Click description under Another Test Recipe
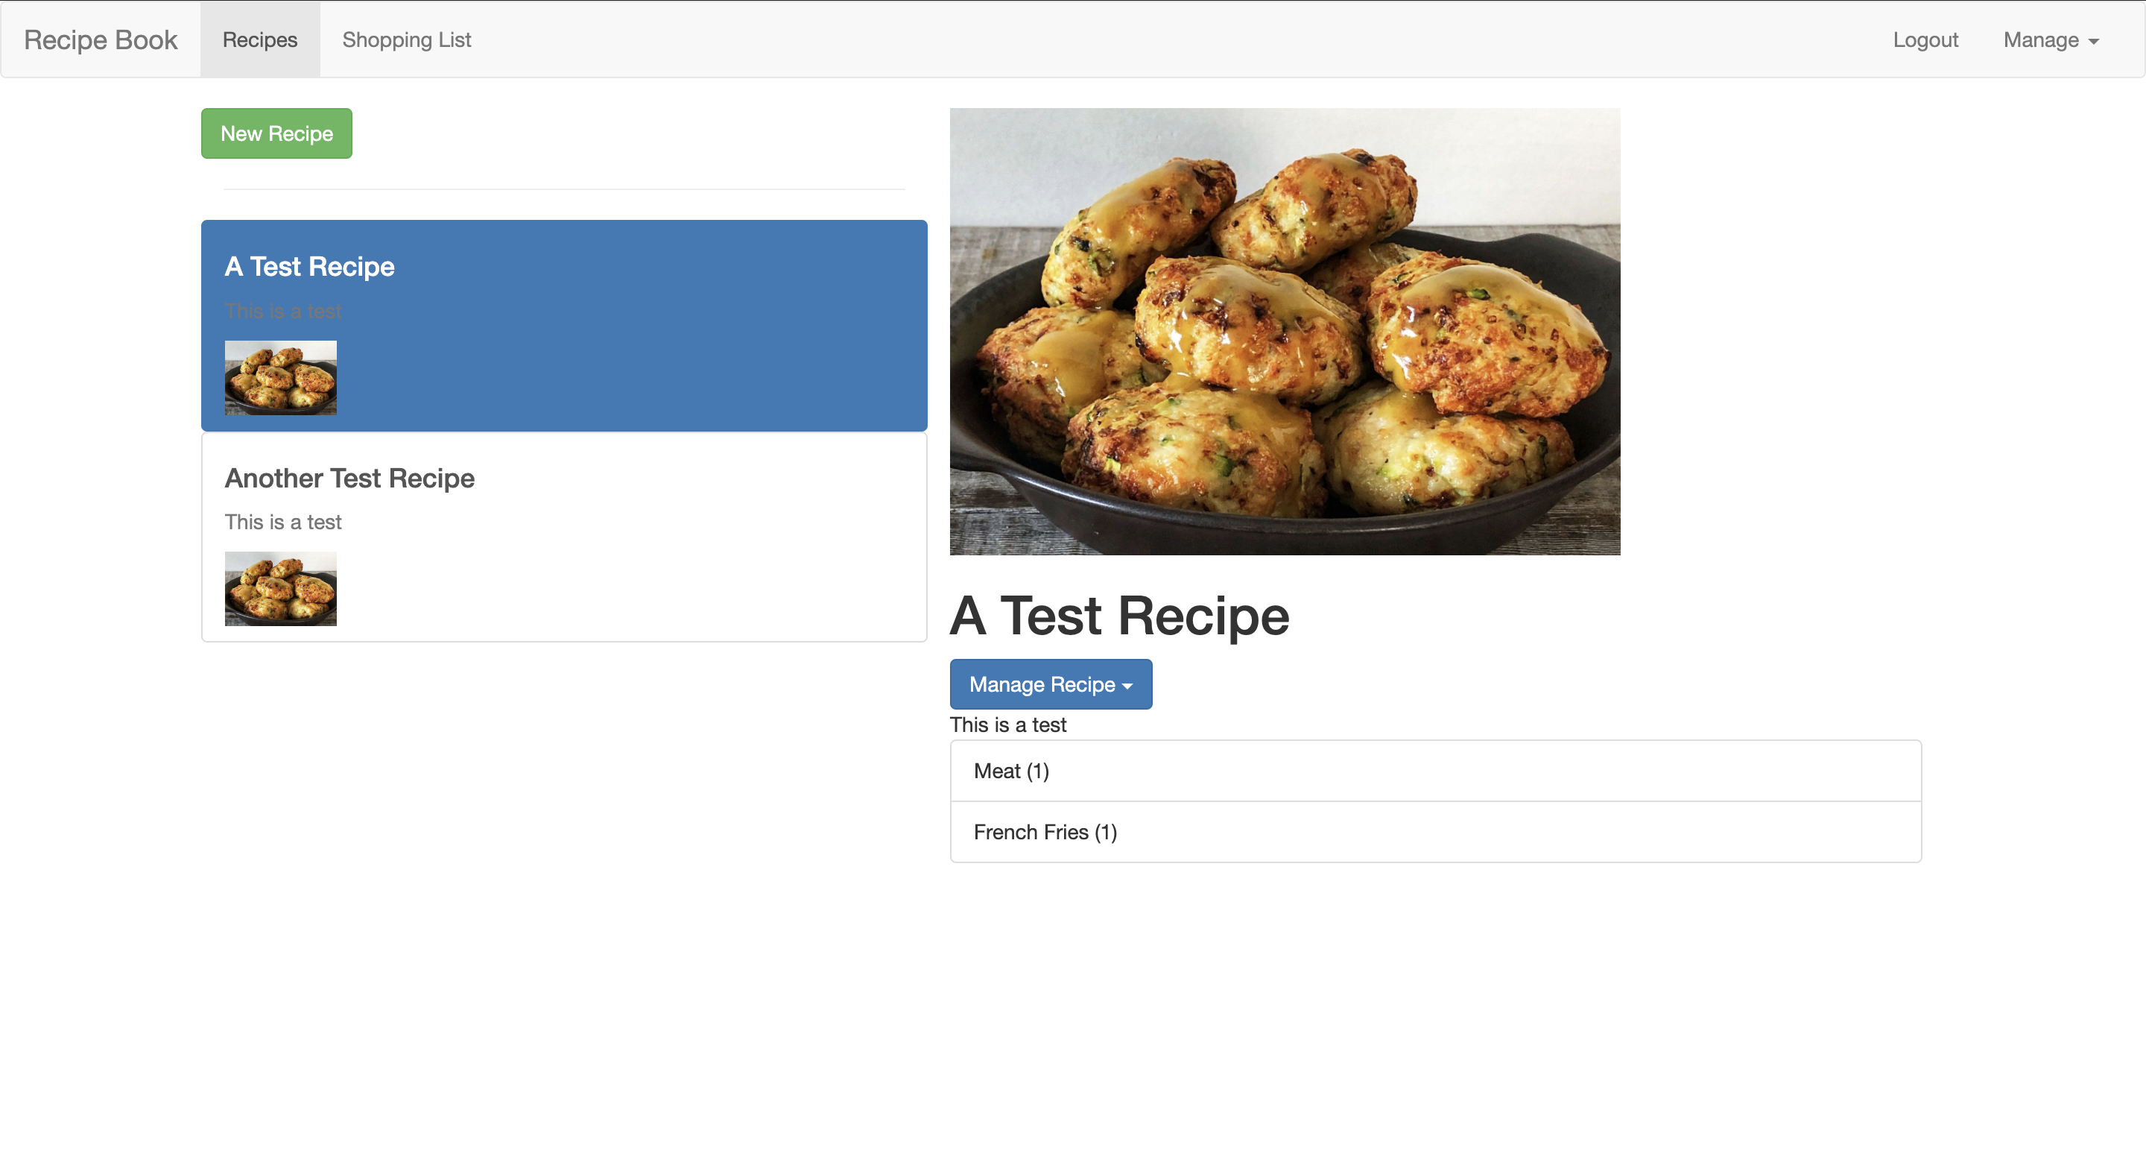Screen dimensions: 2146x1171 282,522
